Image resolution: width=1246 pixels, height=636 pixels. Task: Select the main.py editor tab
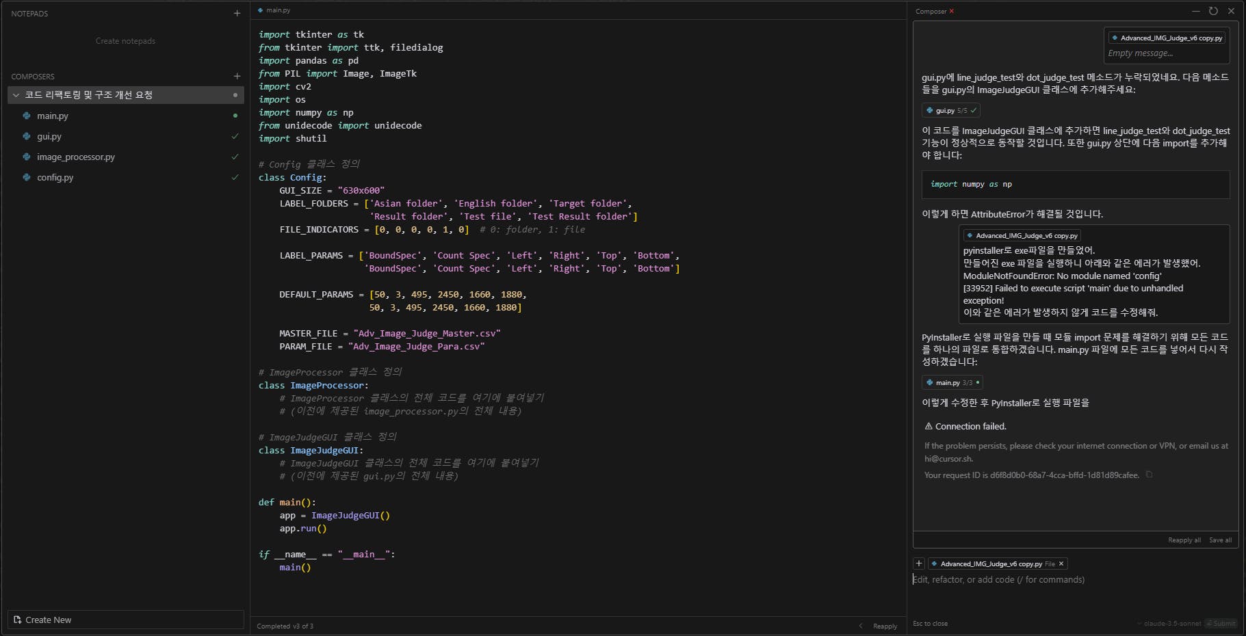click(274, 10)
